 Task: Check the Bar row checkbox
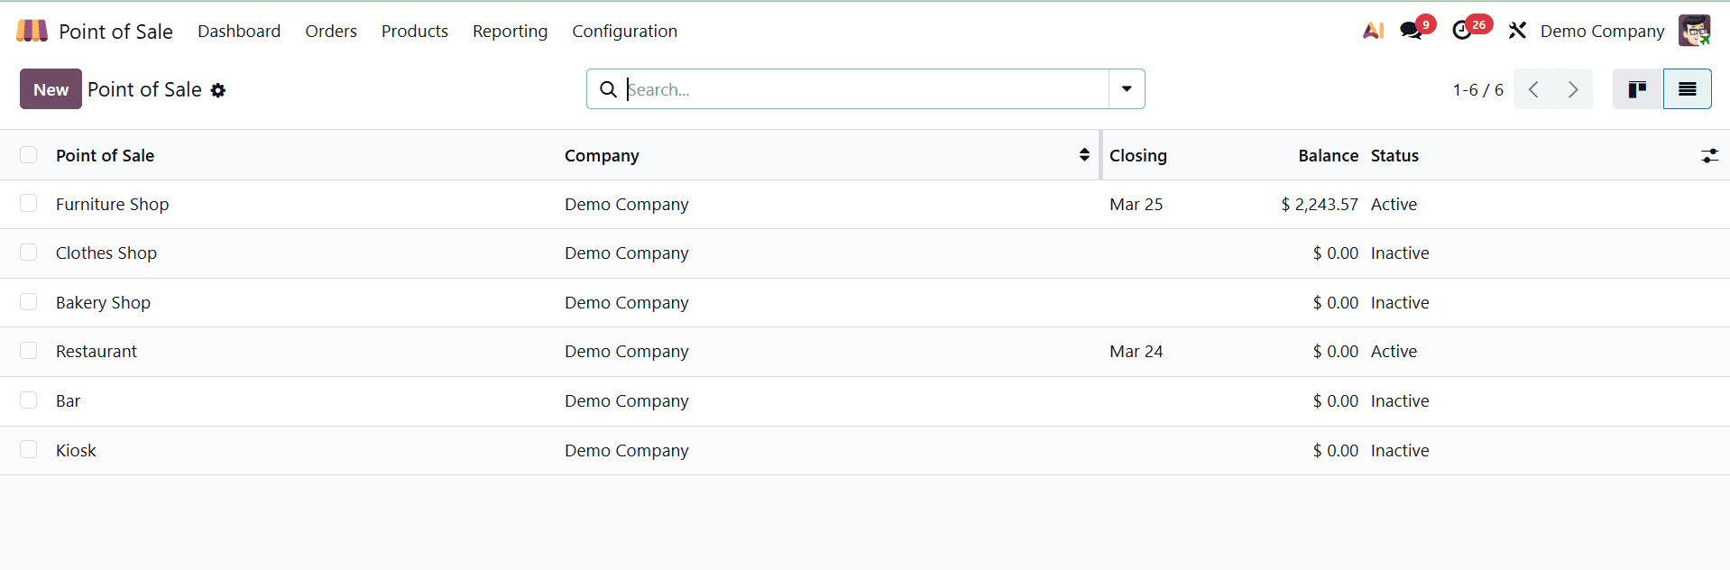(x=29, y=400)
